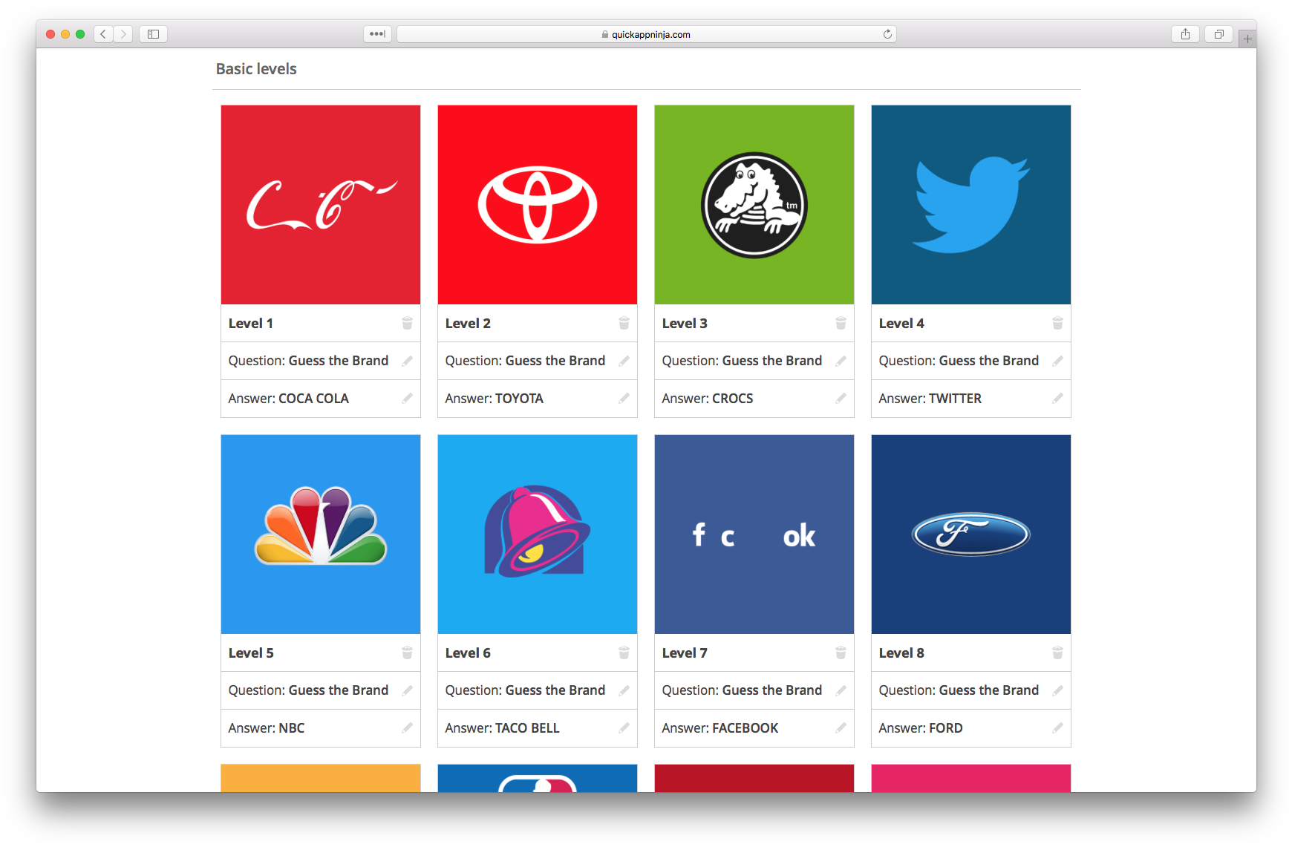
Task: Open the Safari share menu
Action: click(x=1185, y=34)
